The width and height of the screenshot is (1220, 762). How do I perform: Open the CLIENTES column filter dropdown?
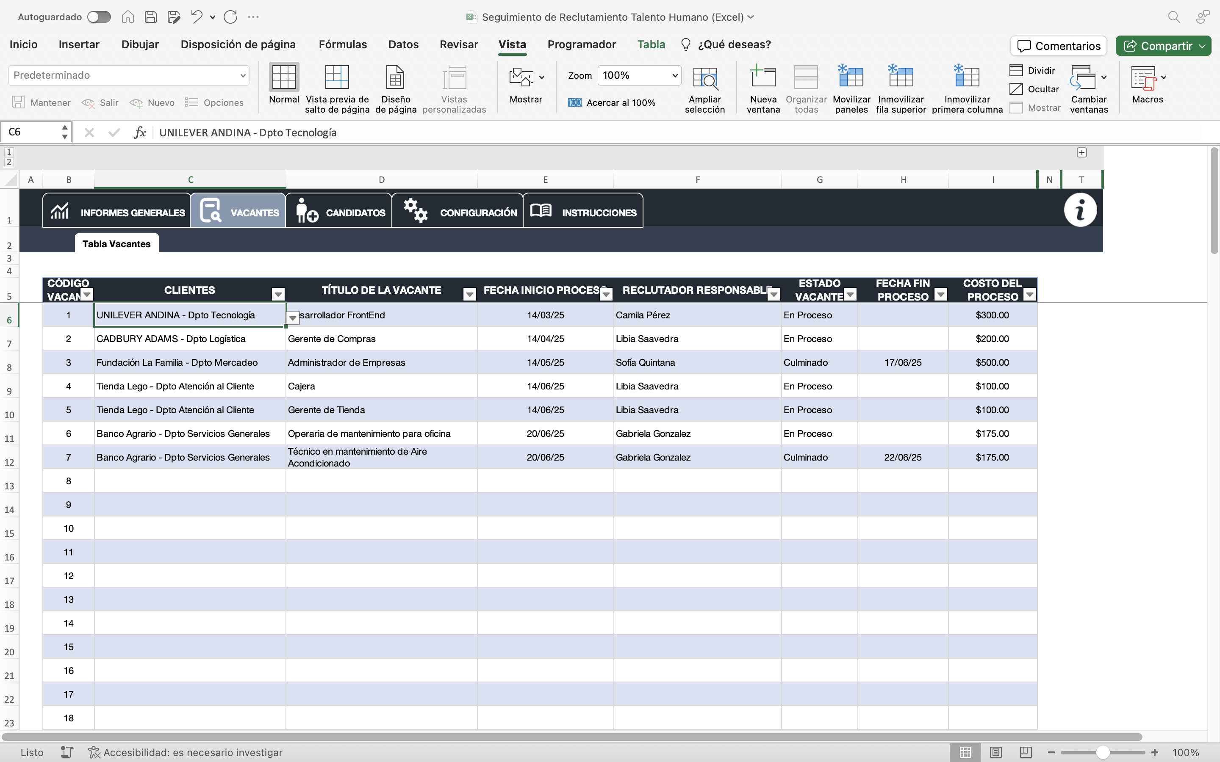click(278, 294)
